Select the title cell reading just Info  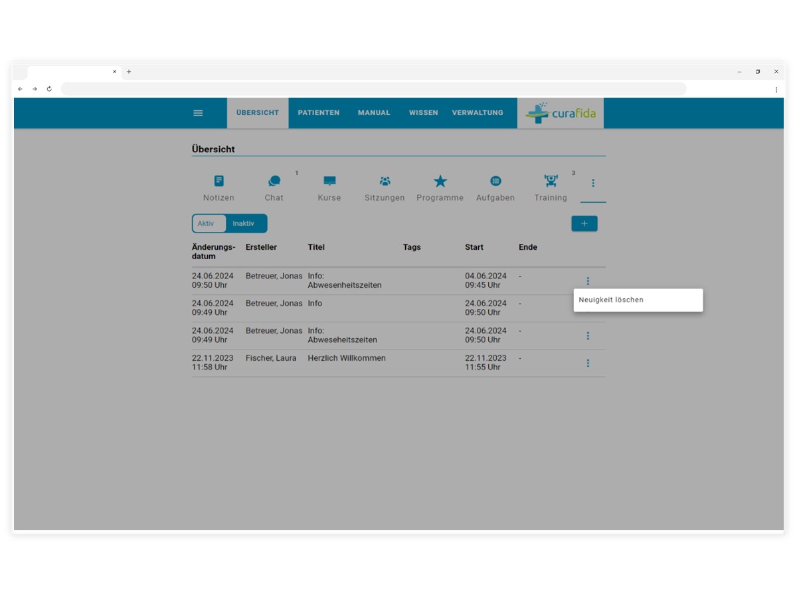[x=315, y=304]
